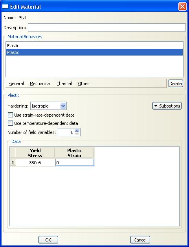
Task: Open the General menu
Action: (17, 84)
